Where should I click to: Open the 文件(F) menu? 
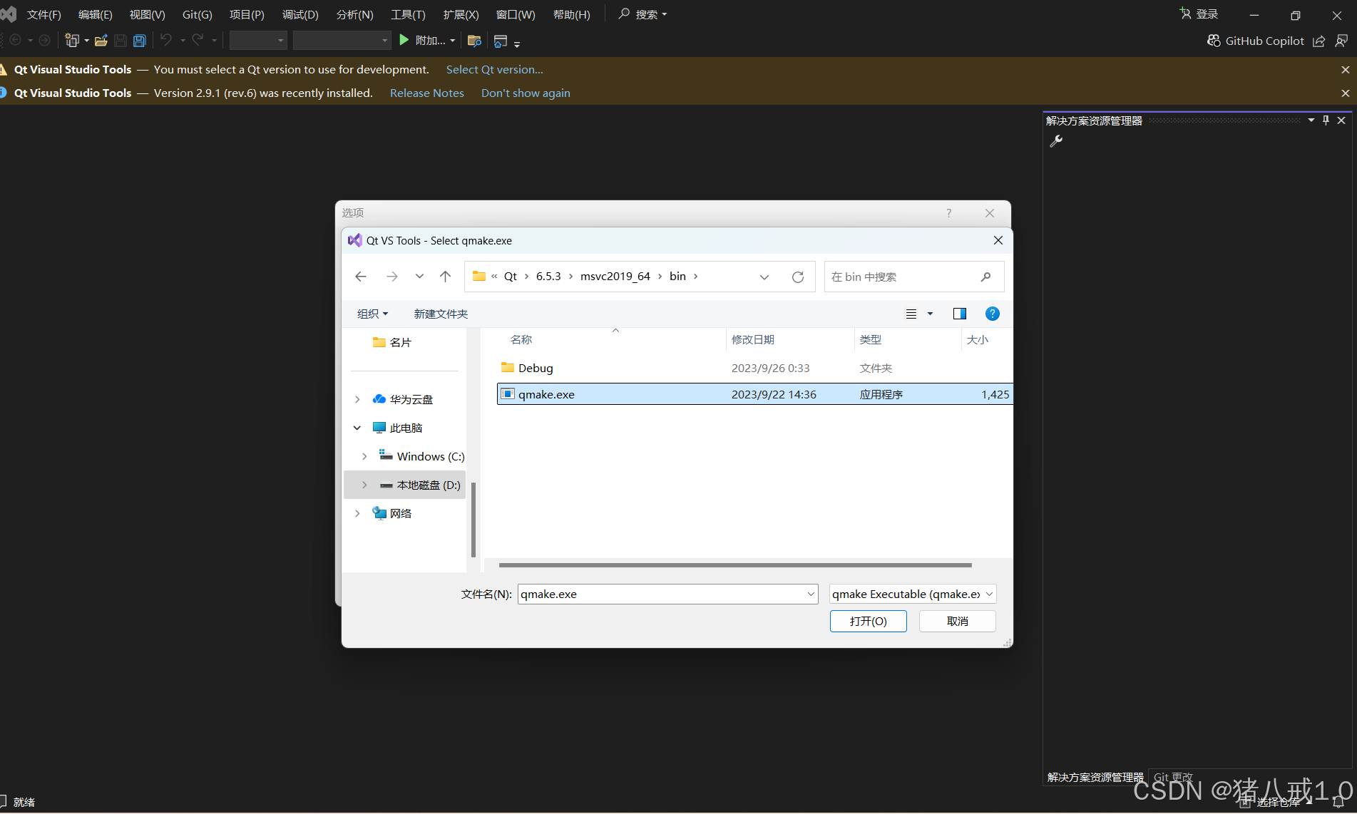click(43, 14)
